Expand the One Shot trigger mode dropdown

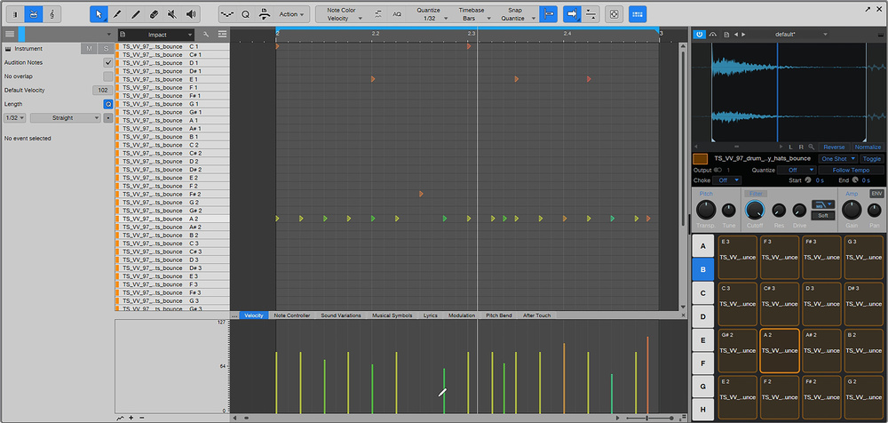pyautogui.click(x=839, y=159)
